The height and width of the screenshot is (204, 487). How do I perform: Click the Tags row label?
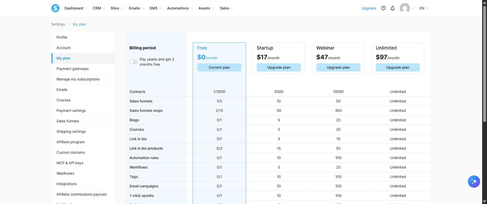[134, 177]
